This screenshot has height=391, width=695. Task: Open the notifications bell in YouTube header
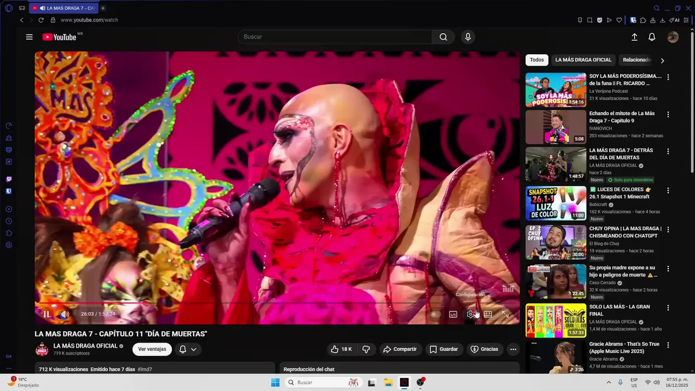click(x=652, y=37)
